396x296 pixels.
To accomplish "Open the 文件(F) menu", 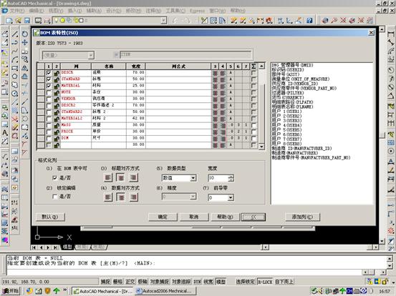I will (17, 11).
